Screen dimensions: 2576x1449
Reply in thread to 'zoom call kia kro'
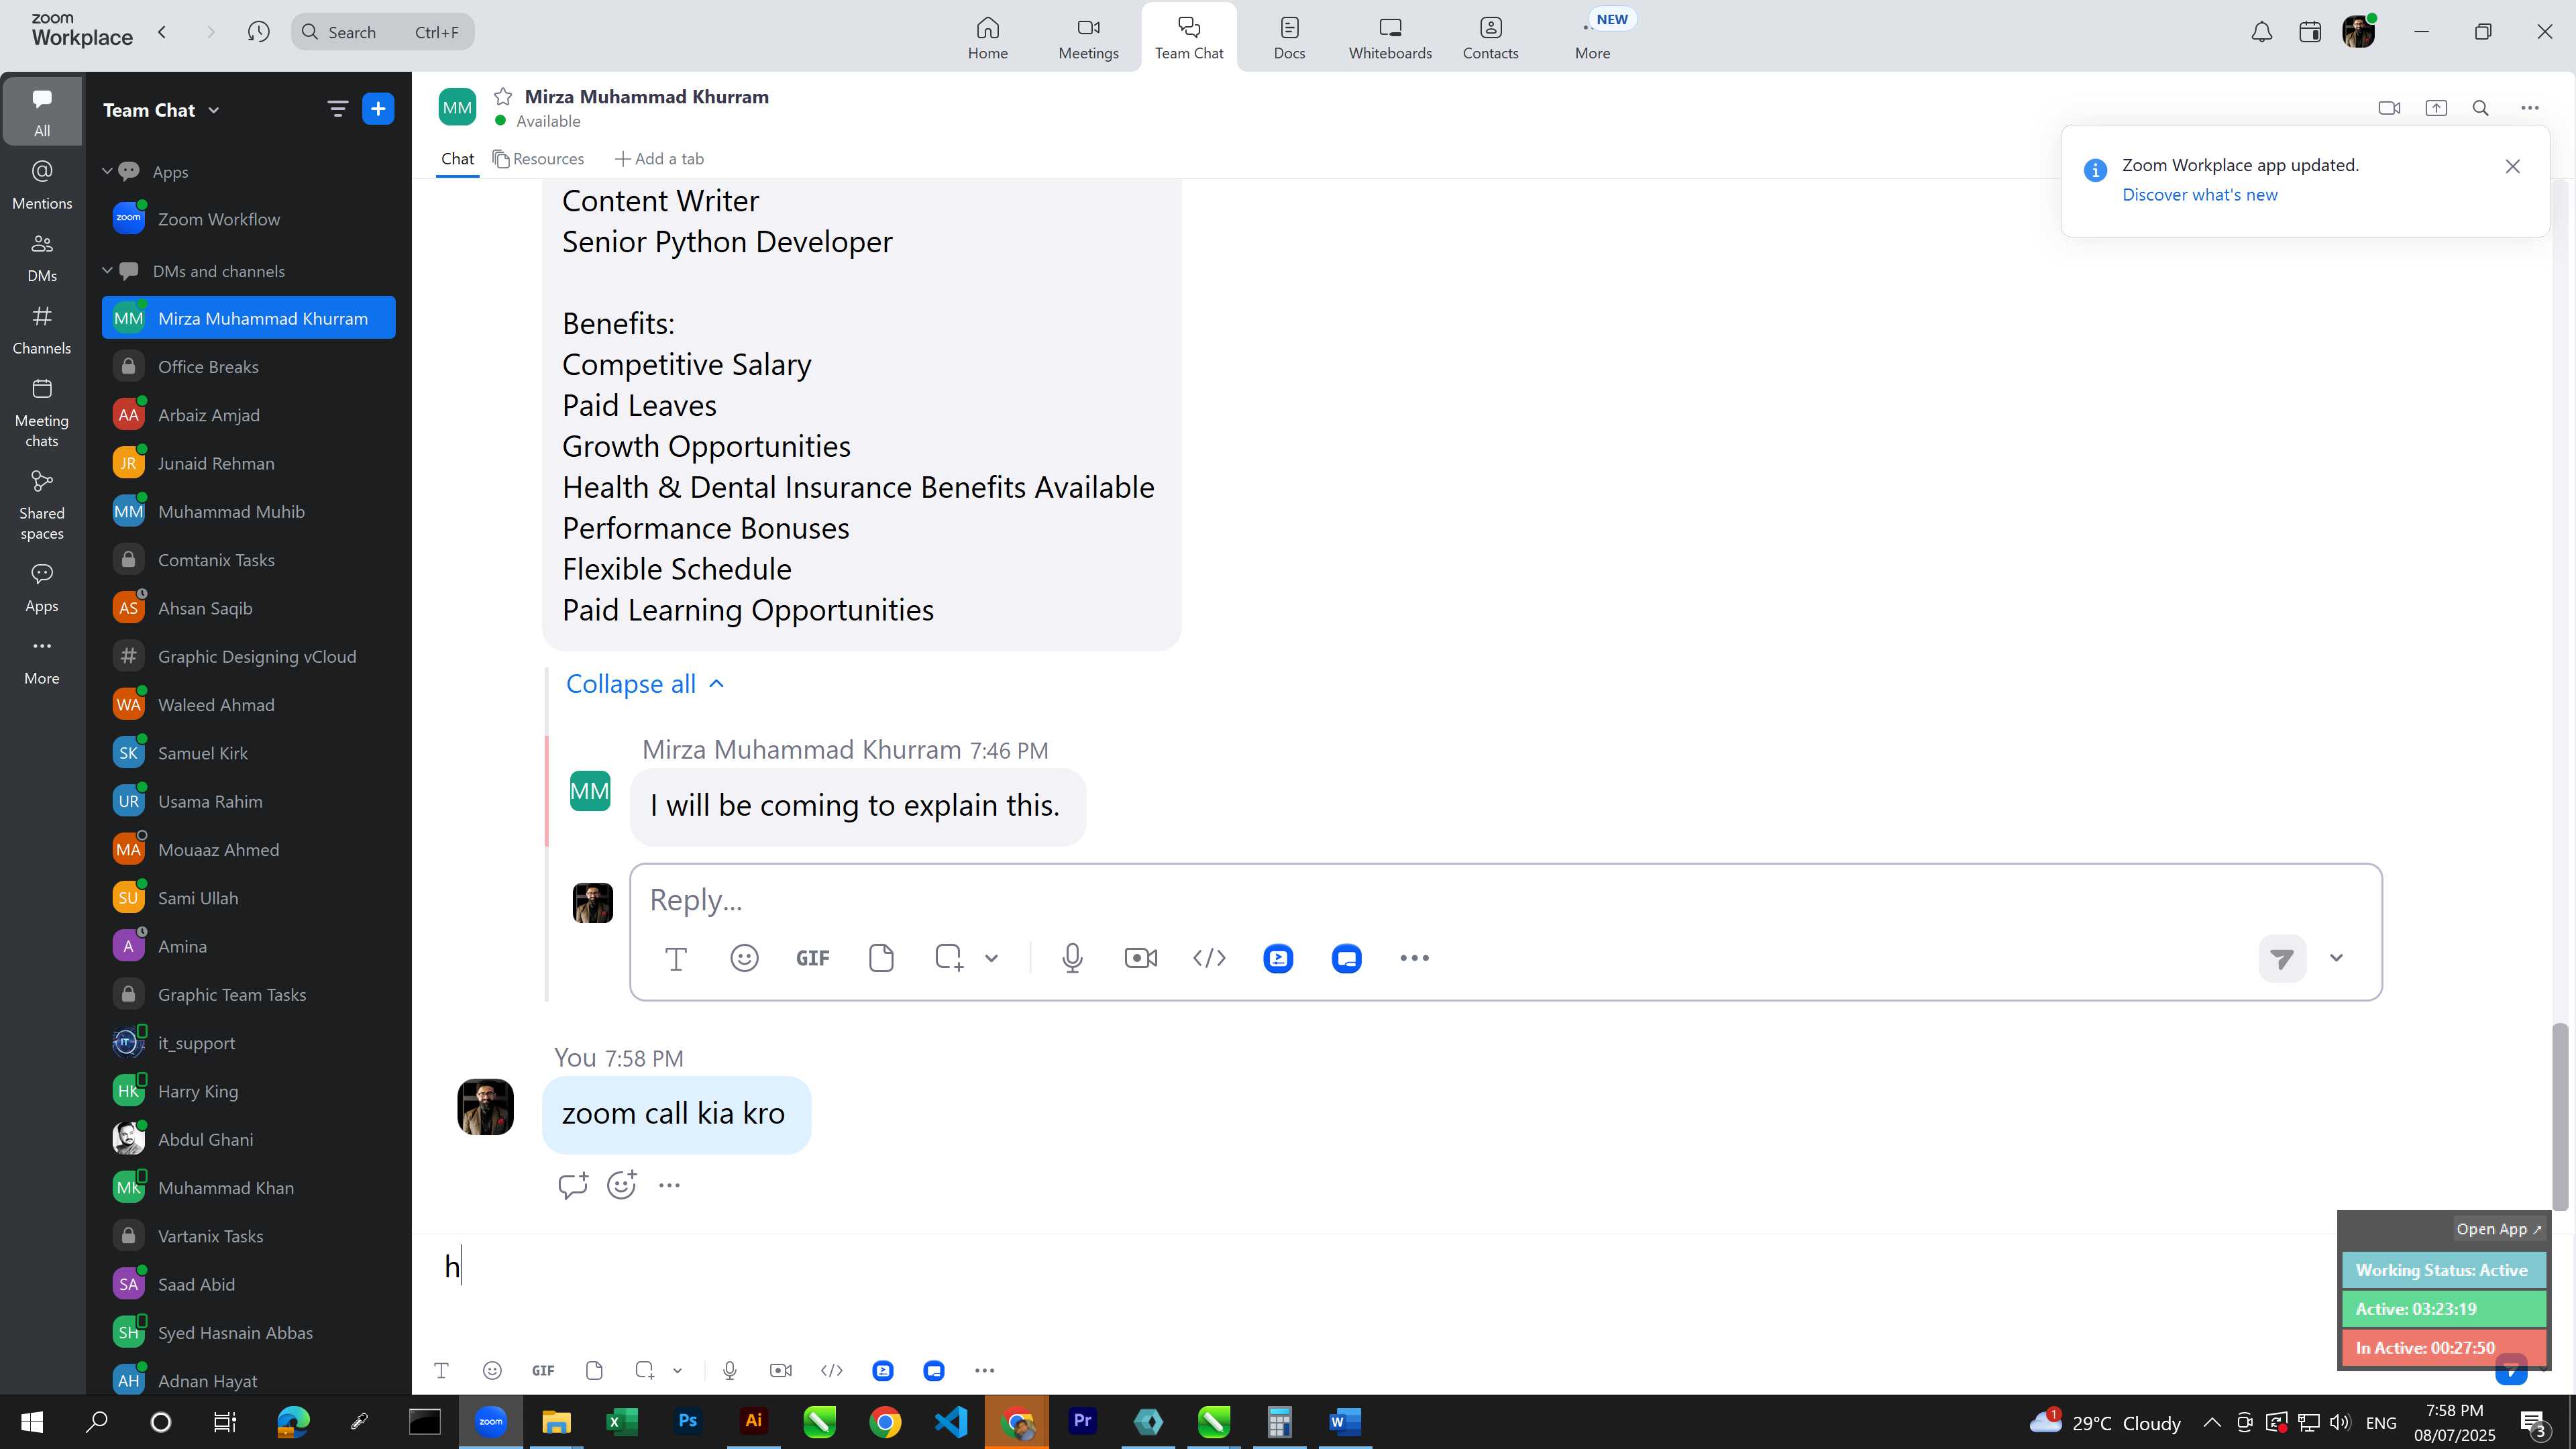pyautogui.click(x=573, y=1185)
